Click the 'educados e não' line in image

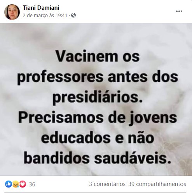(98, 138)
